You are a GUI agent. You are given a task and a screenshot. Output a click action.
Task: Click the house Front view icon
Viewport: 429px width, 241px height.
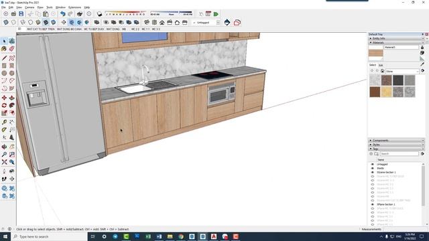pos(162,22)
